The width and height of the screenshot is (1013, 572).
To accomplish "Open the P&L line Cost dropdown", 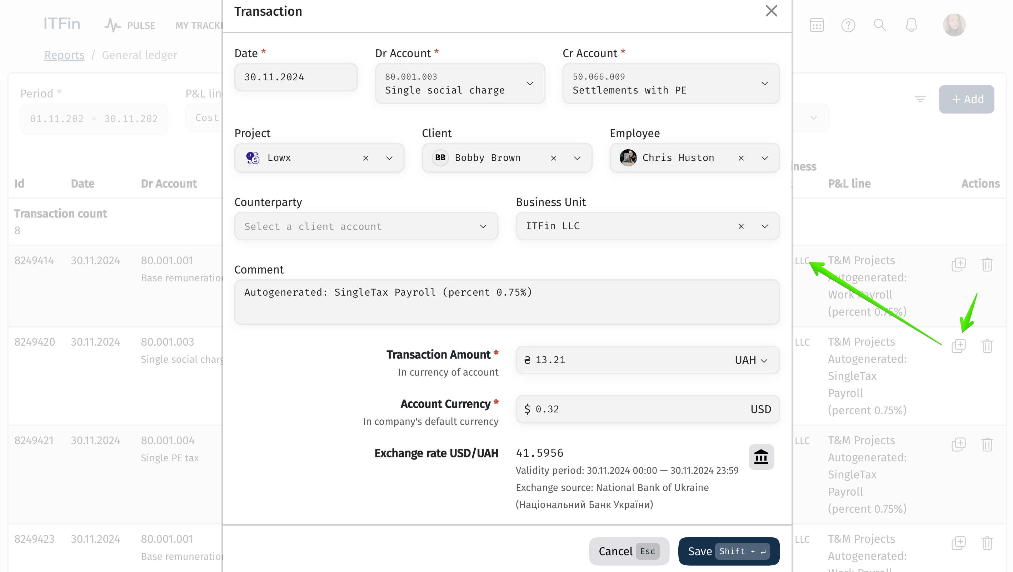I will coord(204,117).
